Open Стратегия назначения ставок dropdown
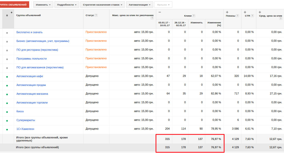Screen dimensions: 284x153 (x=103, y=5)
